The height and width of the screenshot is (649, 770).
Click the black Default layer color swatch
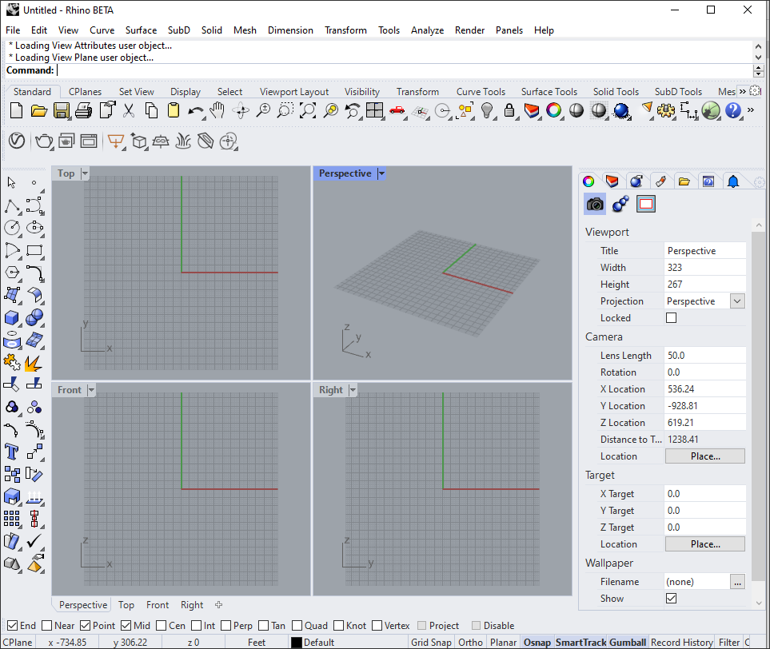(x=296, y=642)
